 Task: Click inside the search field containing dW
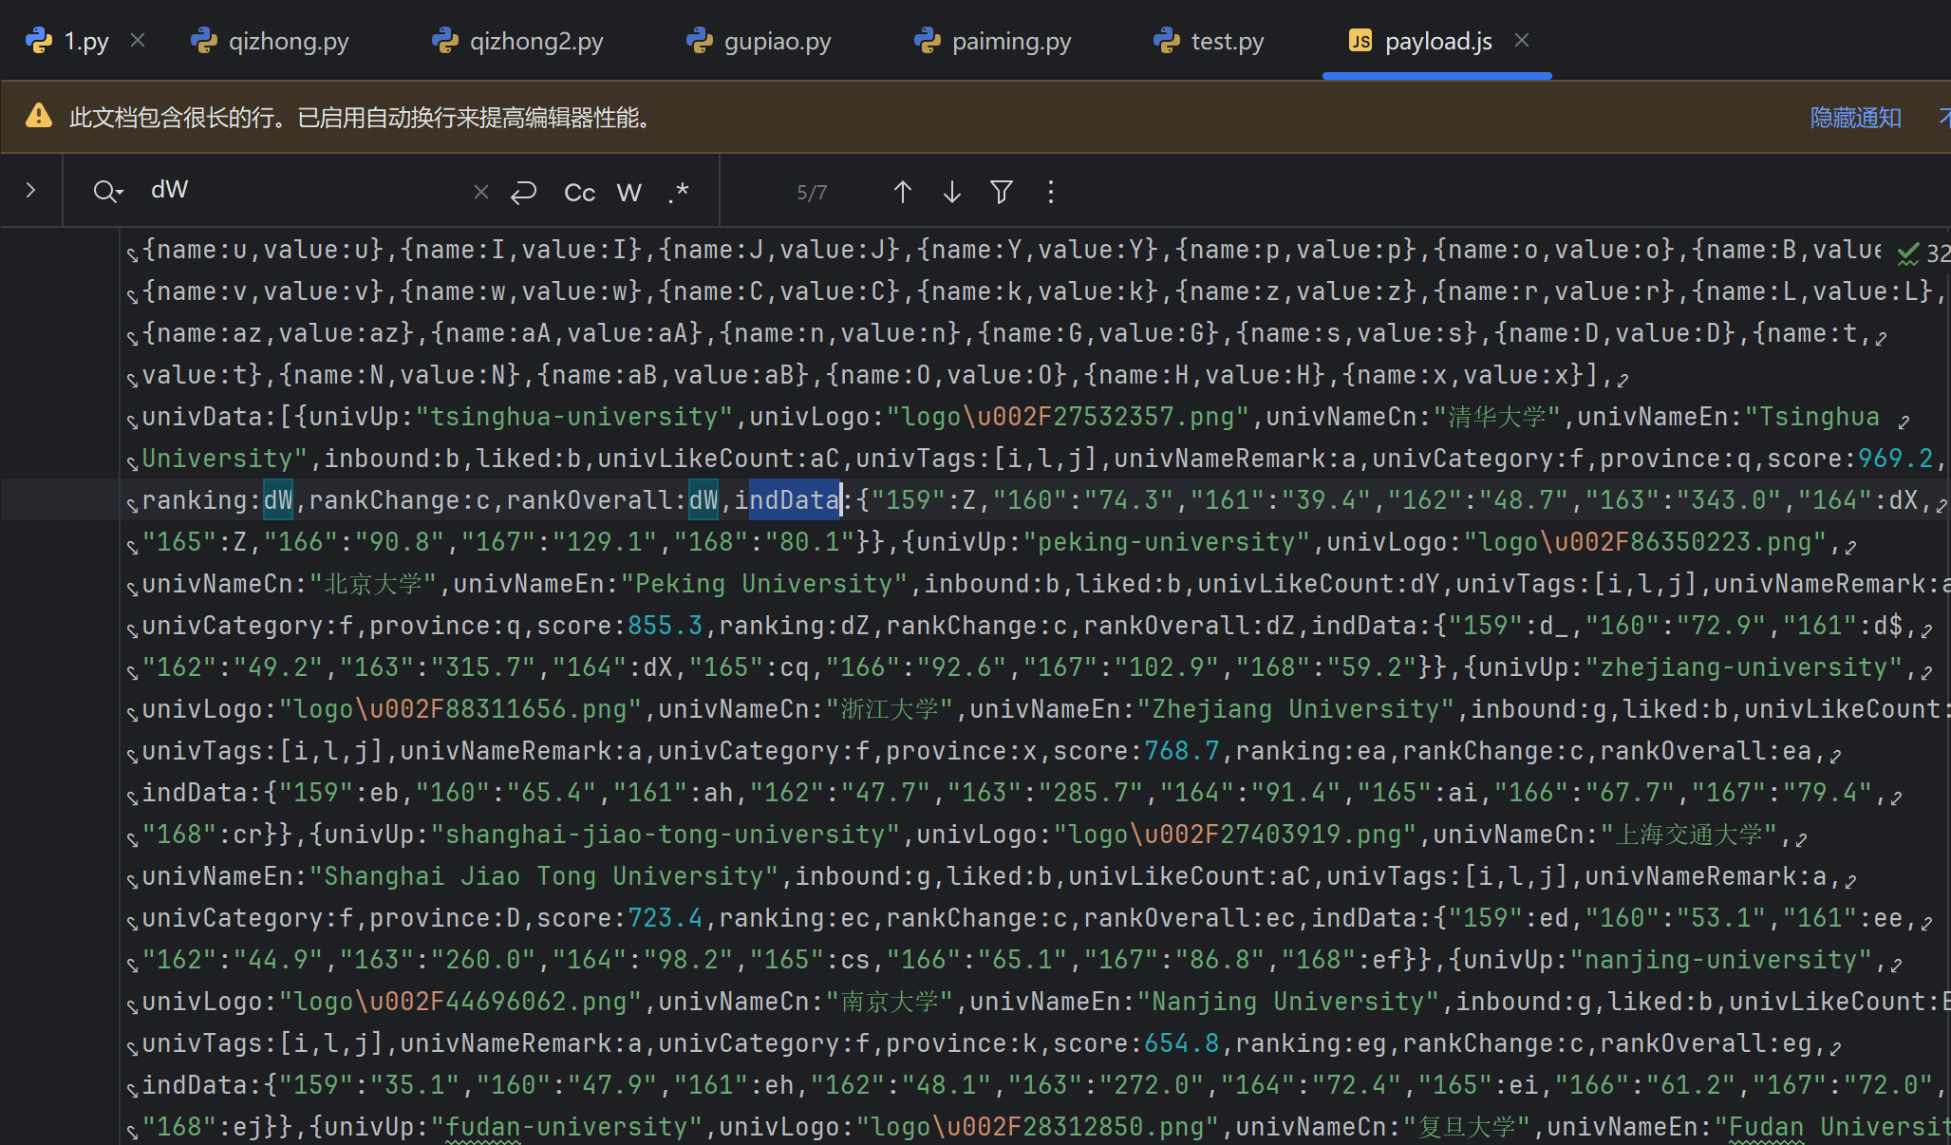click(304, 190)
